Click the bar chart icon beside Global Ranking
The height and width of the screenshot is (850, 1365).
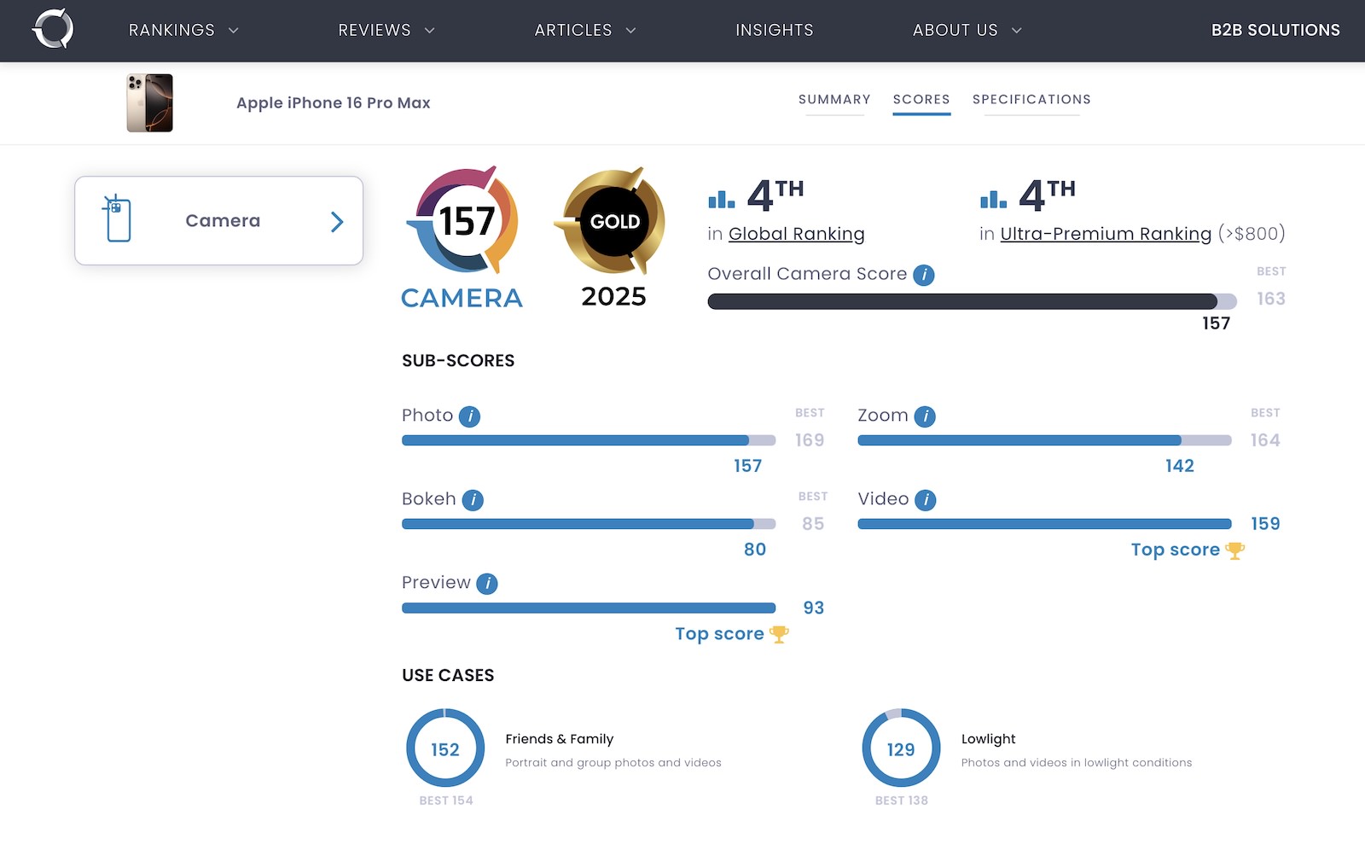pyautogui.click(x=722, y=199)
